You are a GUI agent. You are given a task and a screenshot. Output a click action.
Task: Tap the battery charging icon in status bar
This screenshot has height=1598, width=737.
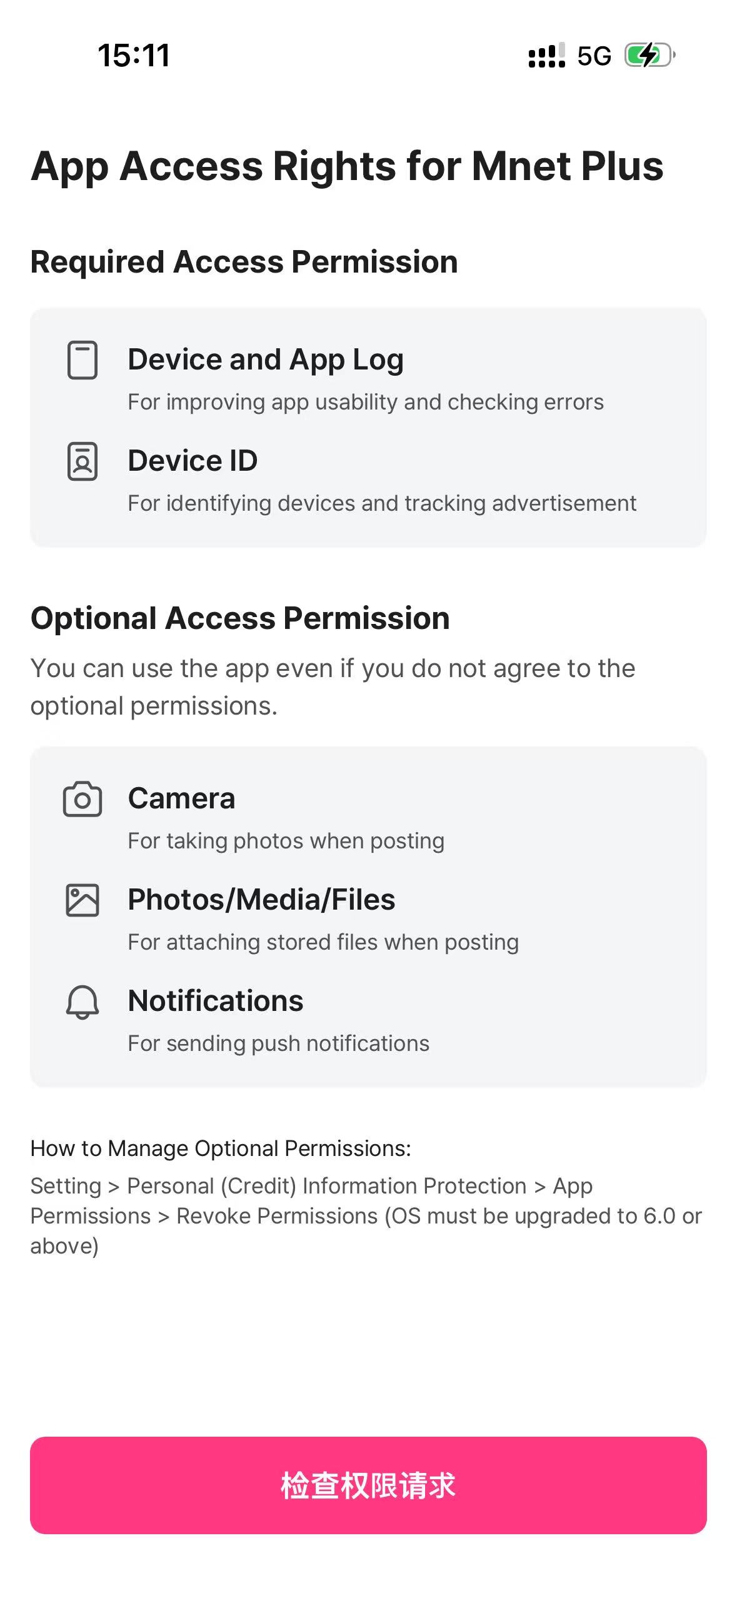click(650, 56)
